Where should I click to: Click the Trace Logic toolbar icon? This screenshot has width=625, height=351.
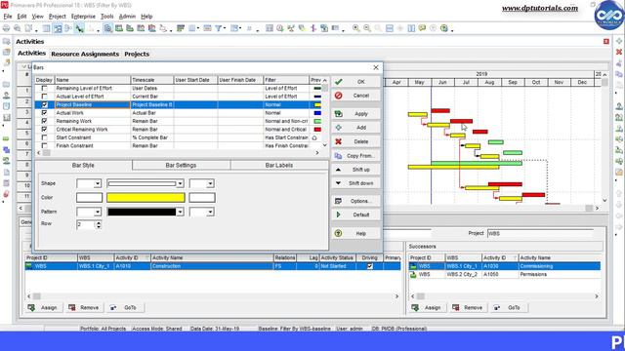click(163, 28)
